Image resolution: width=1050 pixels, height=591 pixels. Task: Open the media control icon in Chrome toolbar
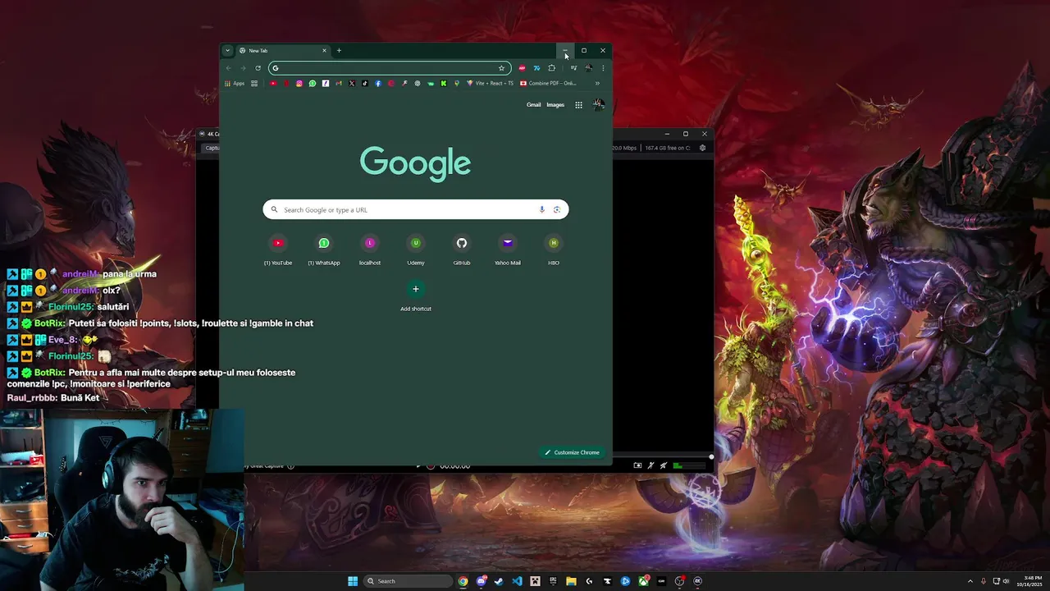[573, 68]
